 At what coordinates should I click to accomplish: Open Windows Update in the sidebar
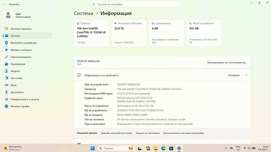click(x=27, y=107)
